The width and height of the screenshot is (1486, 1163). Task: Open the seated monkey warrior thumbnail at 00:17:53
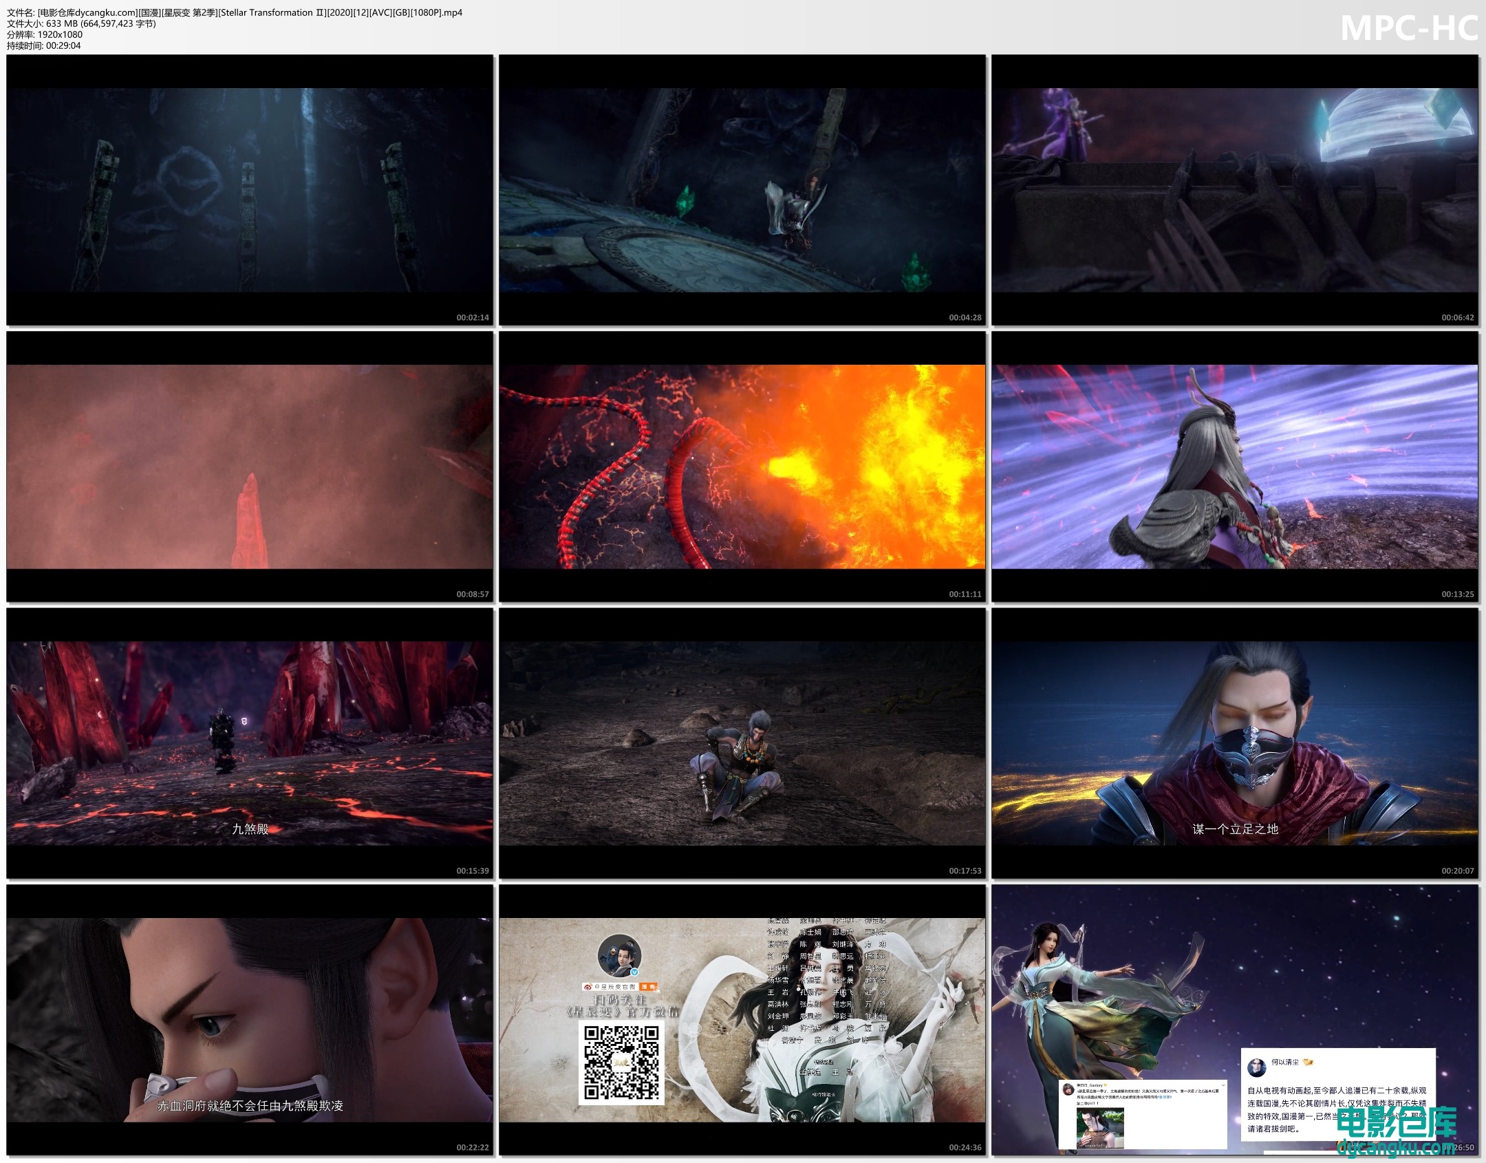point(742,743)
